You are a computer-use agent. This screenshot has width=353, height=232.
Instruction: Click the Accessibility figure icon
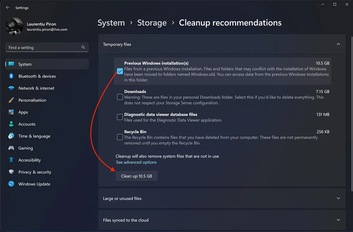(x=11, y=160)
